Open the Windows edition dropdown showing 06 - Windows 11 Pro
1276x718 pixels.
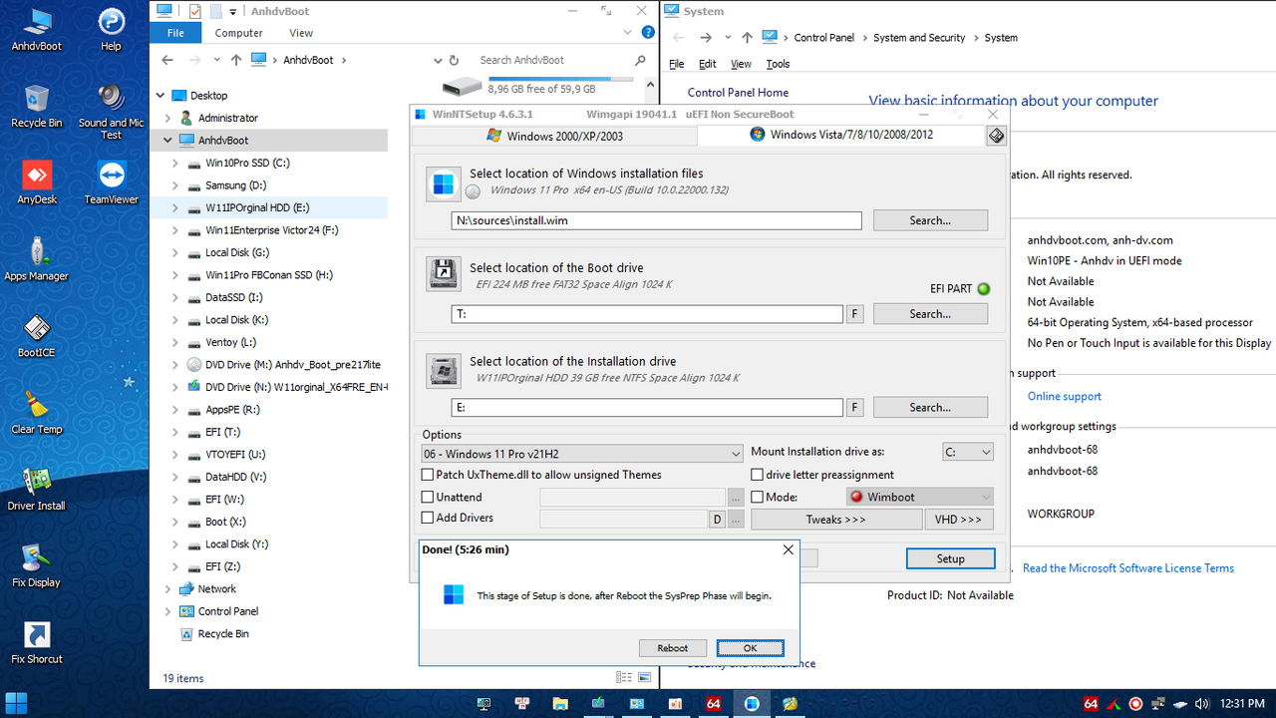pos(581,453)
